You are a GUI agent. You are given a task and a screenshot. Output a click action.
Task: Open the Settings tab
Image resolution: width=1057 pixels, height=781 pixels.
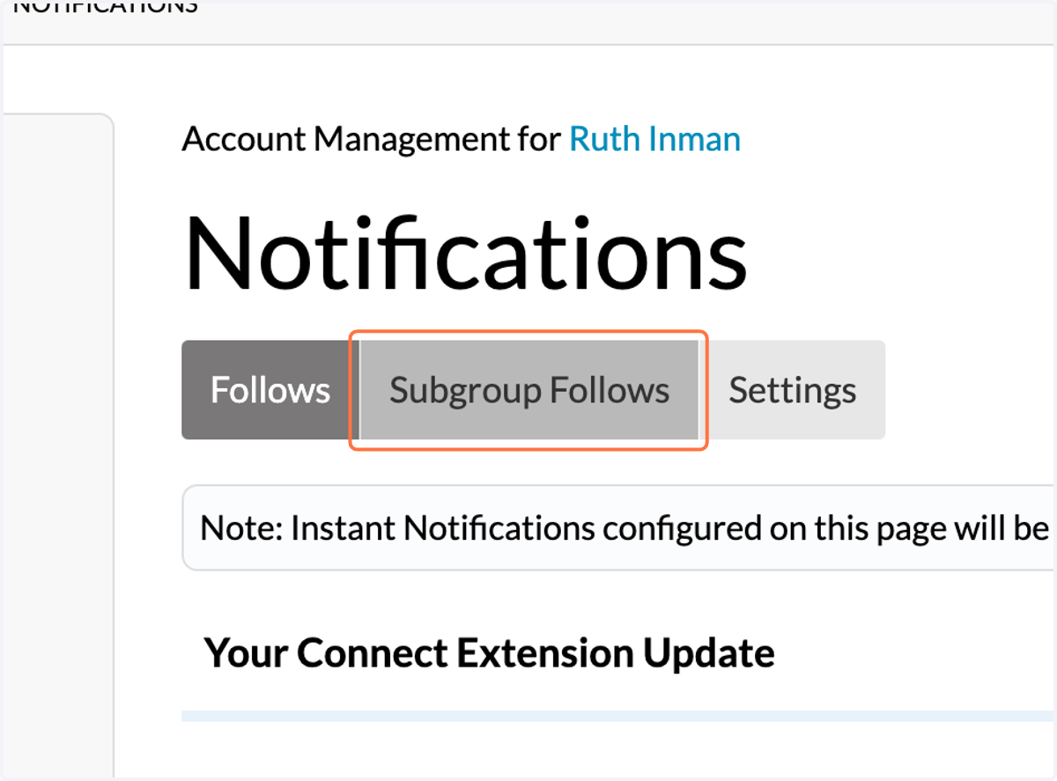click(793, 390)
